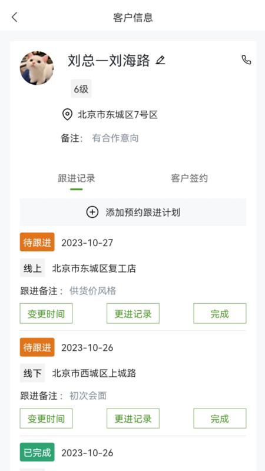Tap the pencil edit icon beside customer name
Viewport: 265px width, 471px height.
pos(160,60)
